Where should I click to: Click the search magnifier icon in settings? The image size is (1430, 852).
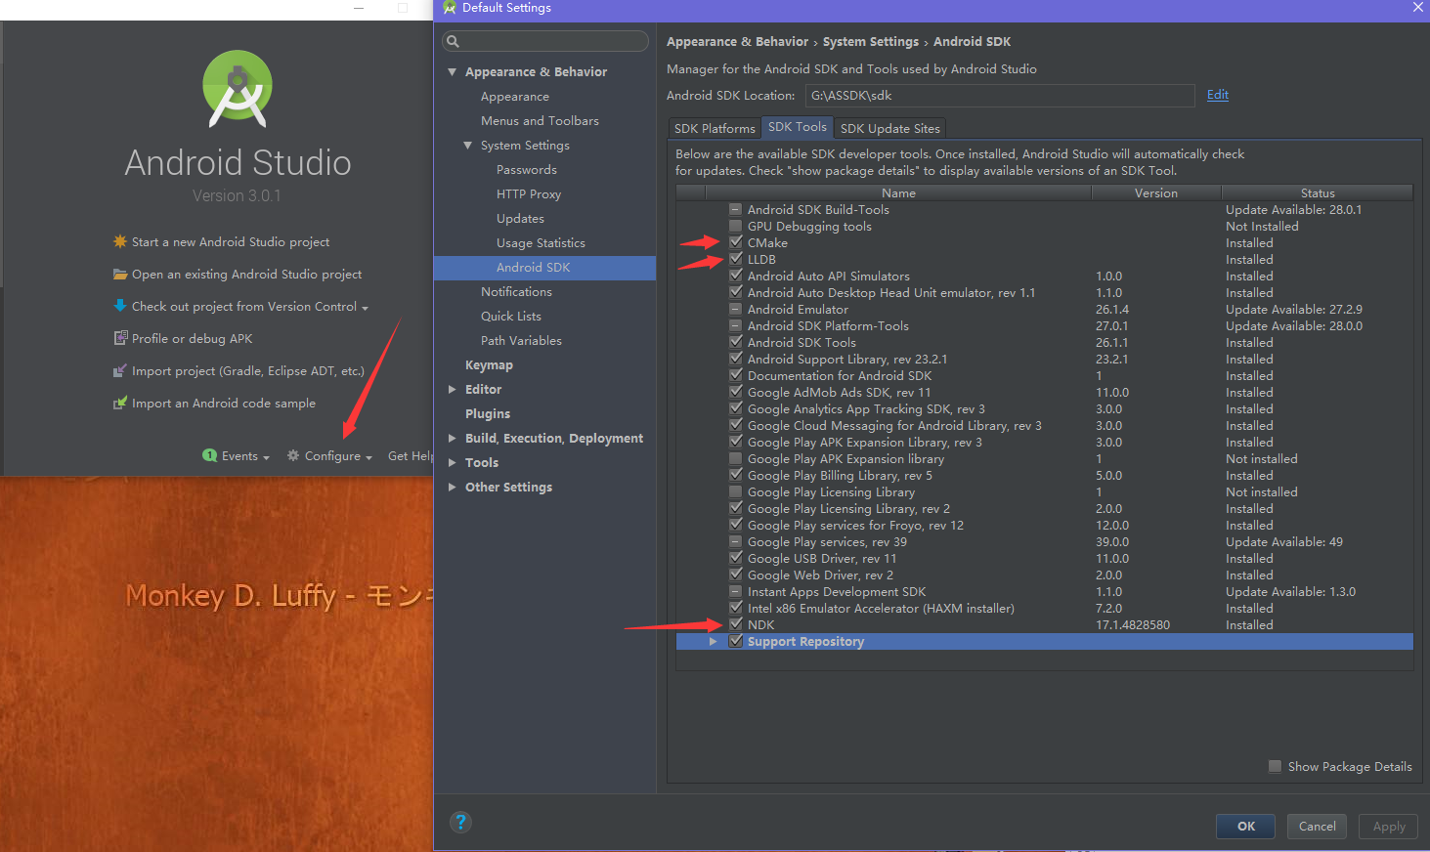453,41
